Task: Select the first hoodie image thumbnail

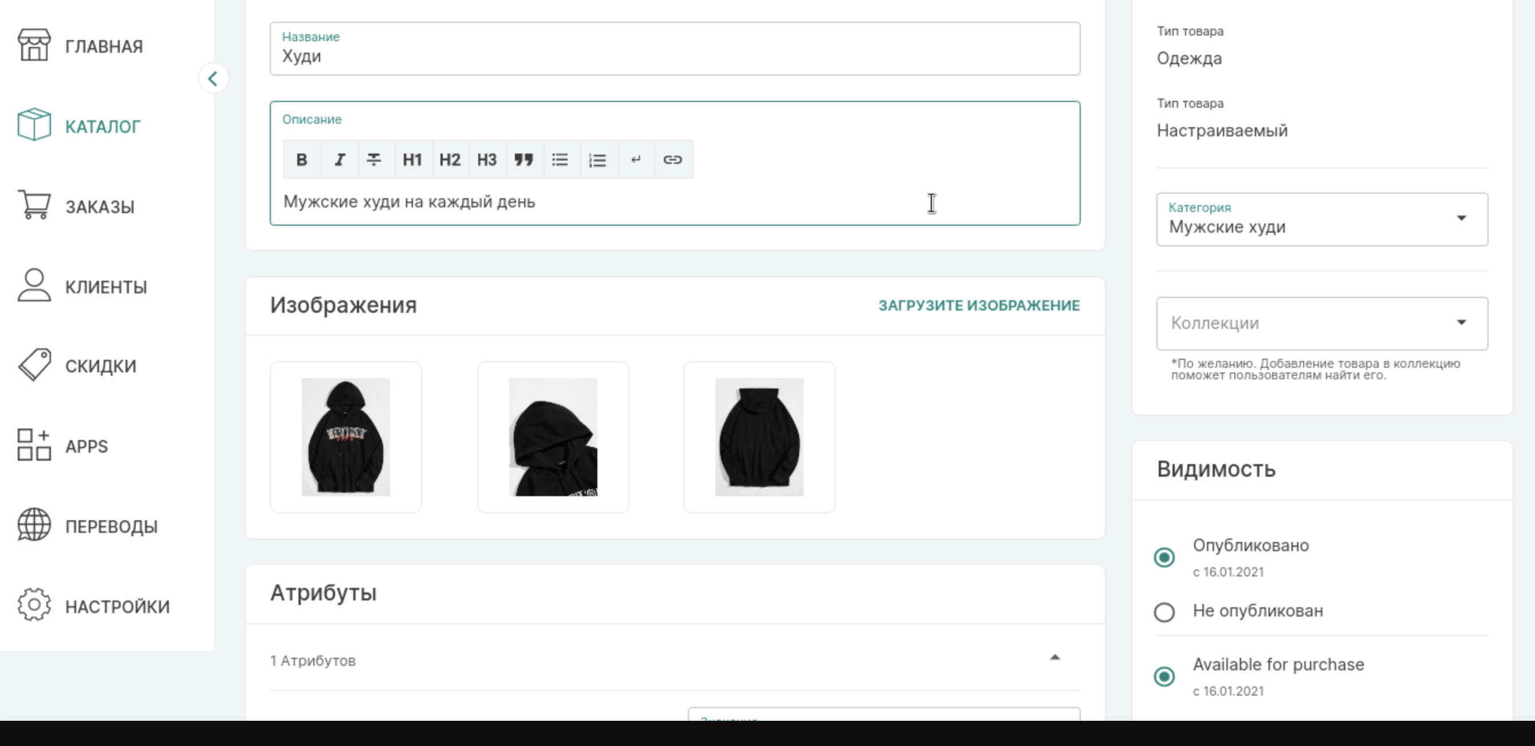Action: [346, 437]
